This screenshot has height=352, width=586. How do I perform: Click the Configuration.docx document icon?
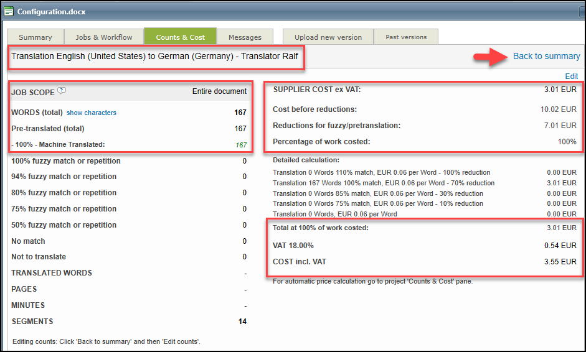click(x=9, y=11)
